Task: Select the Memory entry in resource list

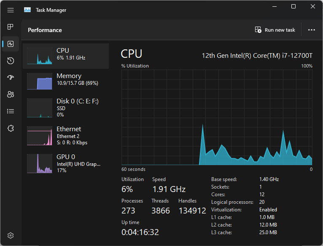Action: (66, 81)
